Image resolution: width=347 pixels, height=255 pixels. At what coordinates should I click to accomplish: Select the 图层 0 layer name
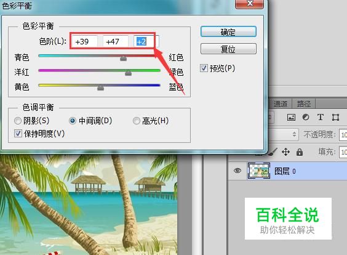click(285, 171)
